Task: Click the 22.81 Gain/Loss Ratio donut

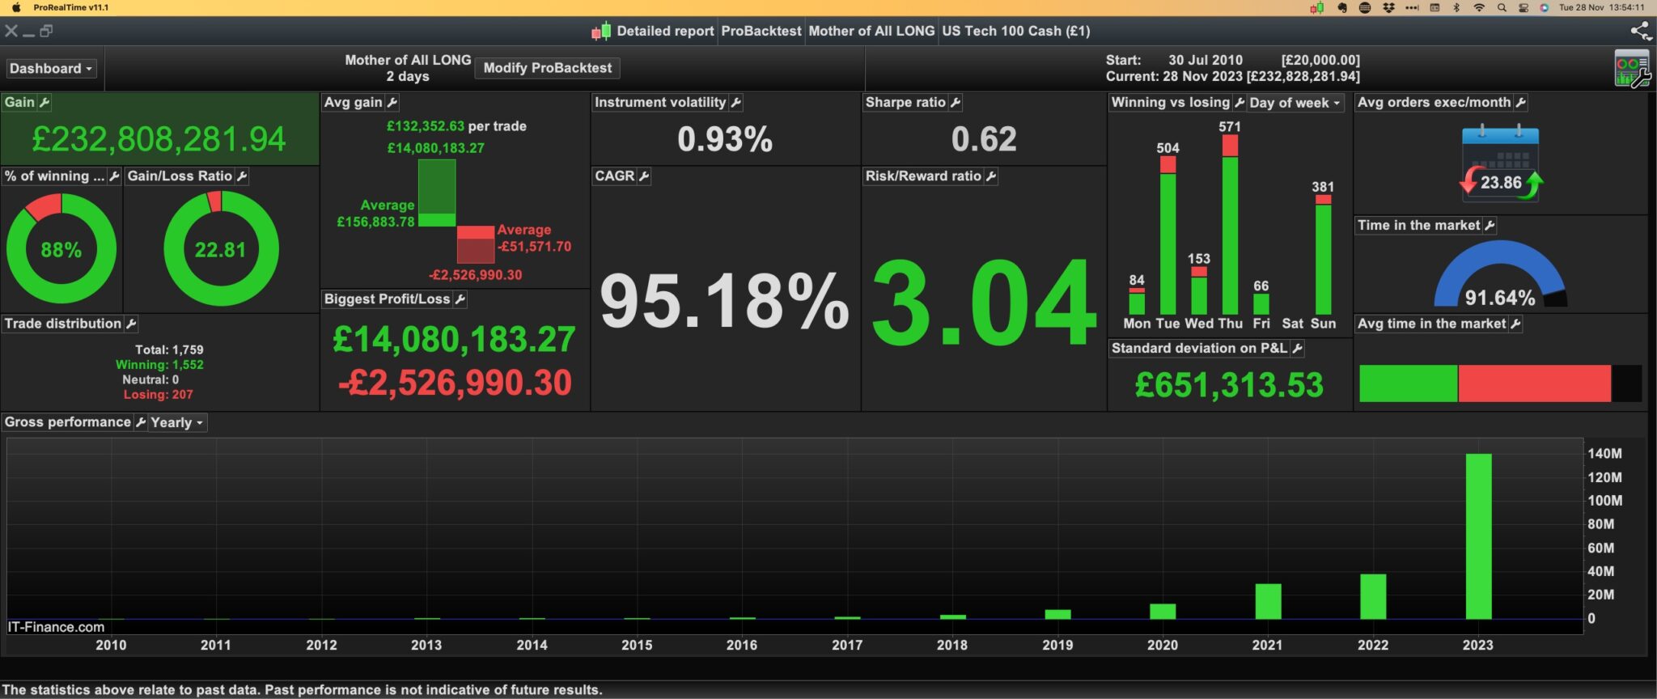Action: (x=221, y=249)
